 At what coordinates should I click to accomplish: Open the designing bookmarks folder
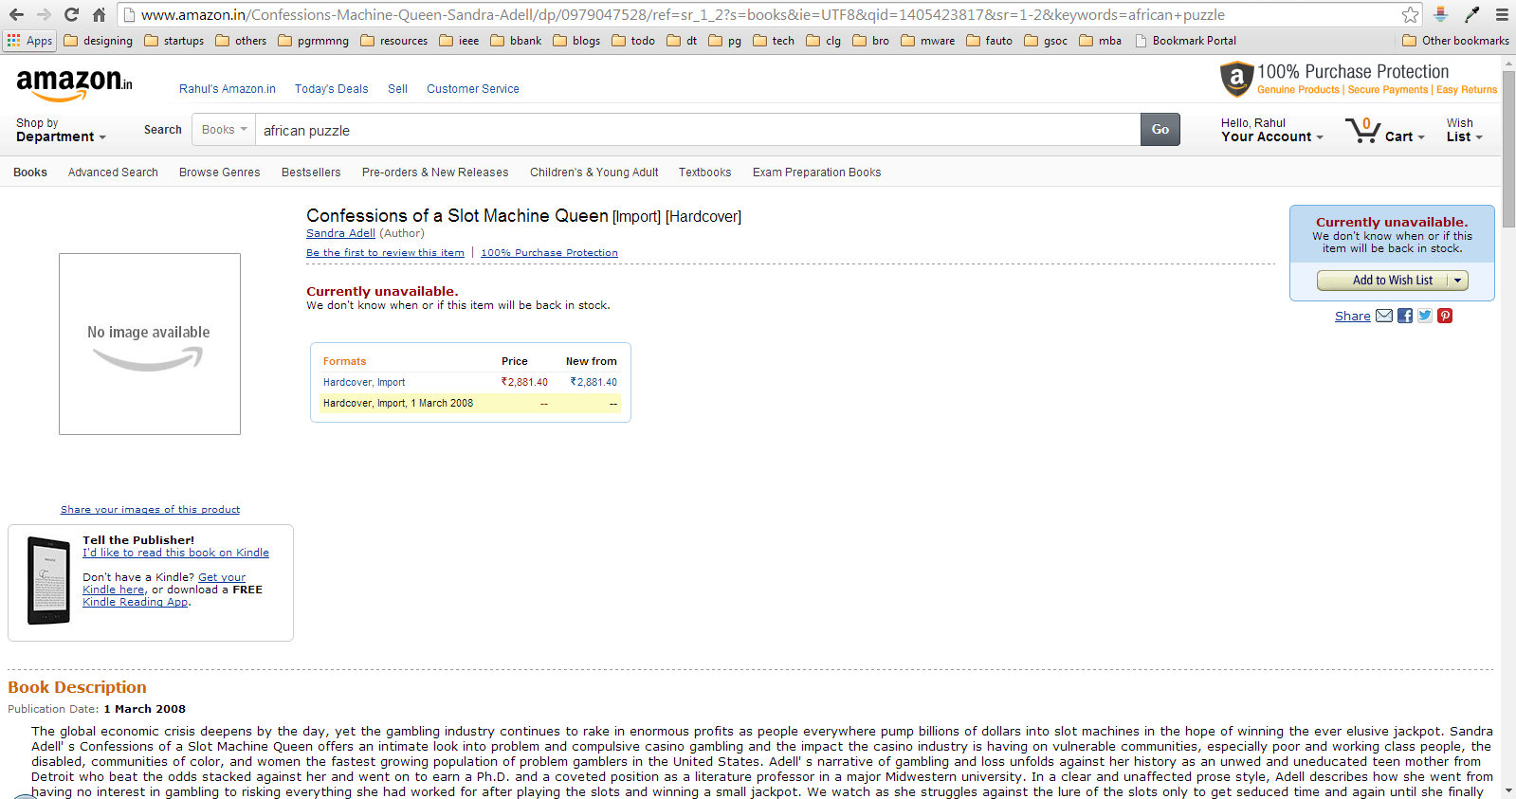coord(99,41)
